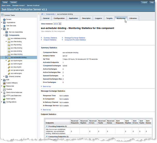Click the sun-xslt-engine gear icon
157x143 pixels.
tap(9, 73)
